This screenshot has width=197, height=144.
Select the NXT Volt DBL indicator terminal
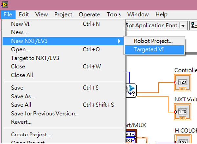point(183,112)
